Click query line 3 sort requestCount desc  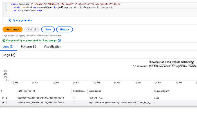point(27,11)
